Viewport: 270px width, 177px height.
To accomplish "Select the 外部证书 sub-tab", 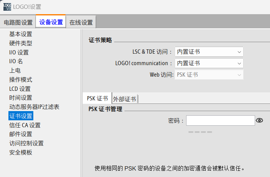I will tap(124, 99).
